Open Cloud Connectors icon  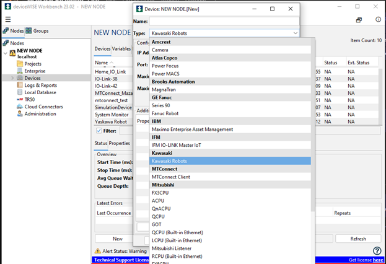coord(19,107)
